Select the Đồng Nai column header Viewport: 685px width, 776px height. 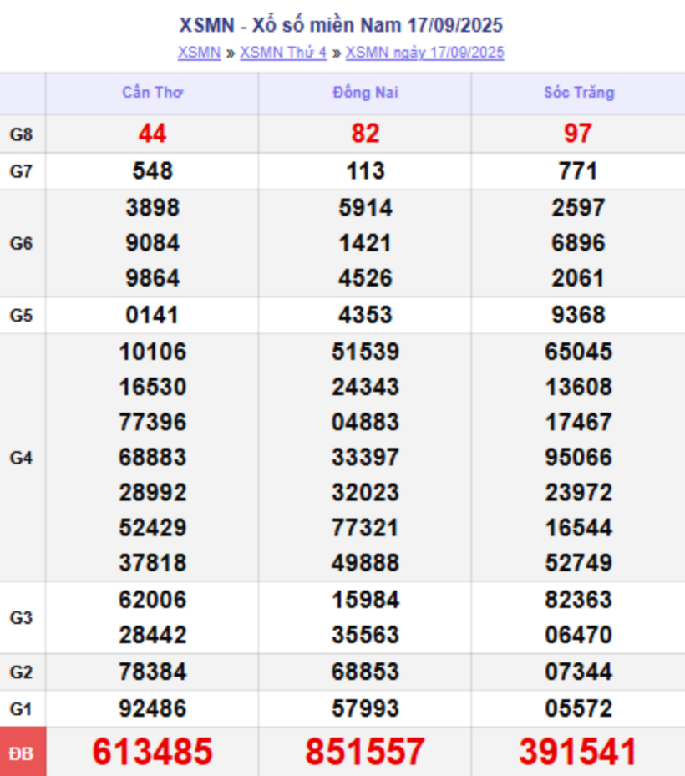click(x=365, y=93)
